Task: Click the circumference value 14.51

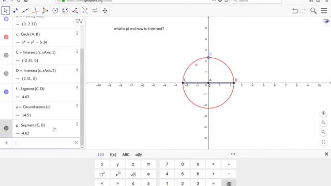Action: (26, 115)
